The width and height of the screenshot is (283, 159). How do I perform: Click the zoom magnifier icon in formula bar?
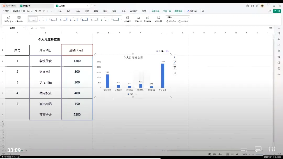tap(32, 28)
